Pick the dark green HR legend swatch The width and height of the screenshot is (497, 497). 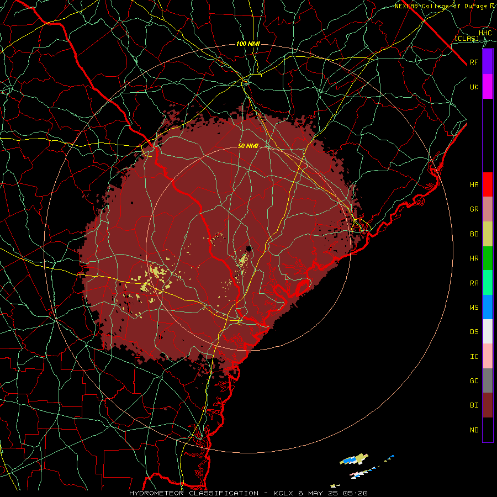point(488,258)
